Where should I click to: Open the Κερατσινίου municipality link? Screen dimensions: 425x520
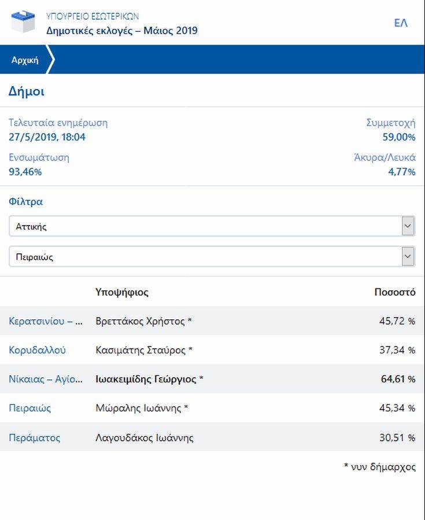click(46, 321)
